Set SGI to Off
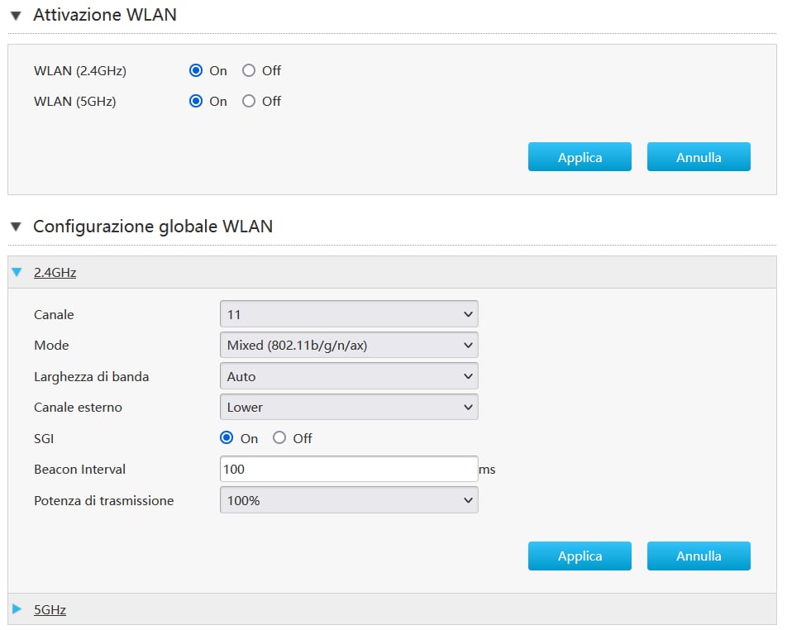 pos(279,438)
